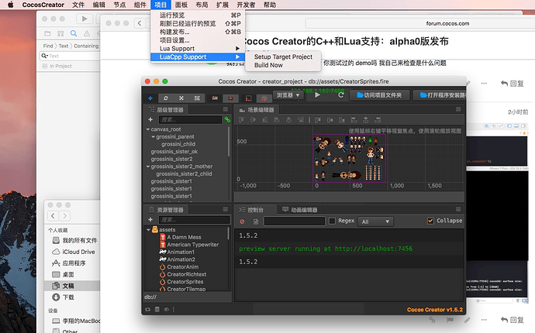535x333 pixels.
Task: Click the plus button in 层级管理器 panel
Action: coord(150,119)
